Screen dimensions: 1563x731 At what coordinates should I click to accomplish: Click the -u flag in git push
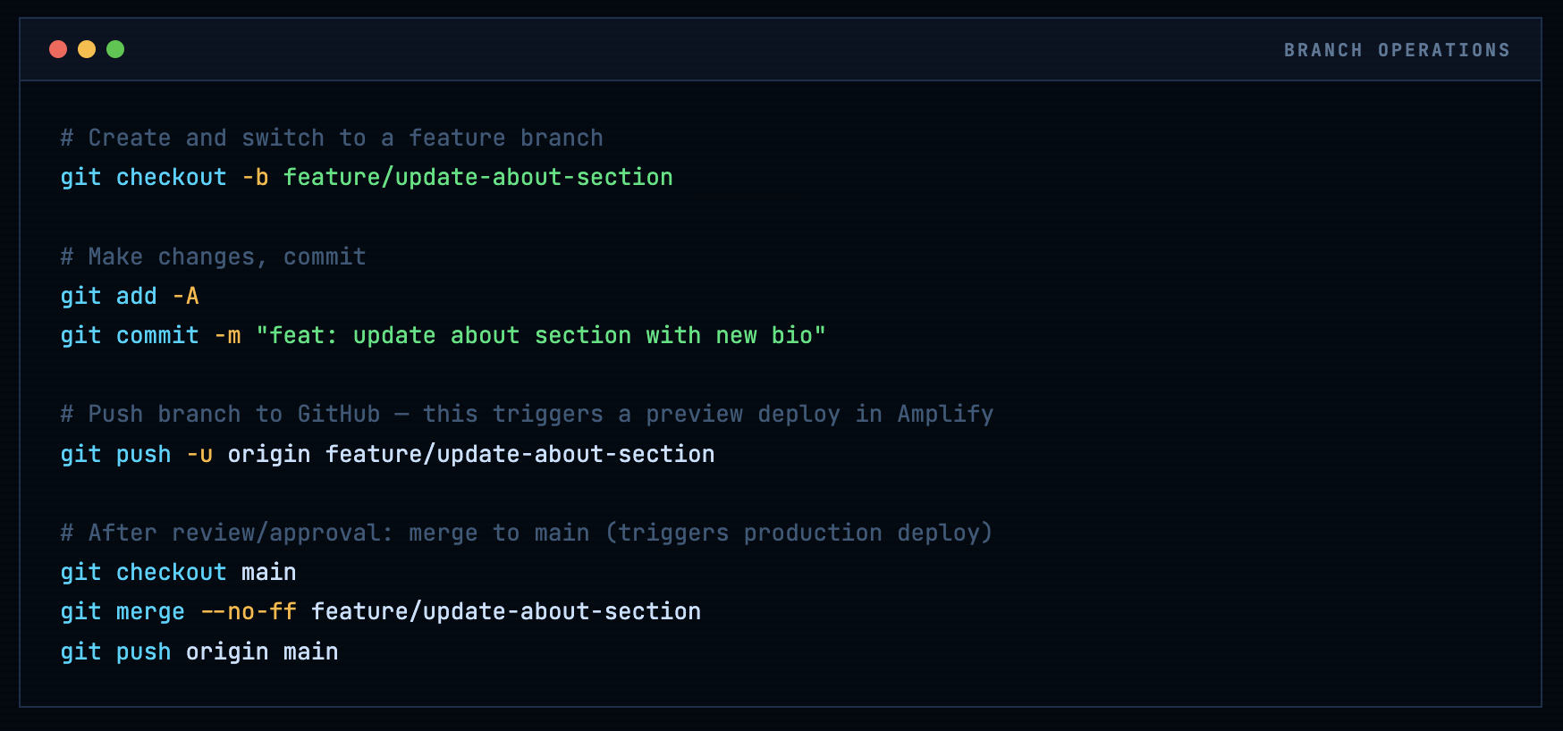pos(199,454)
